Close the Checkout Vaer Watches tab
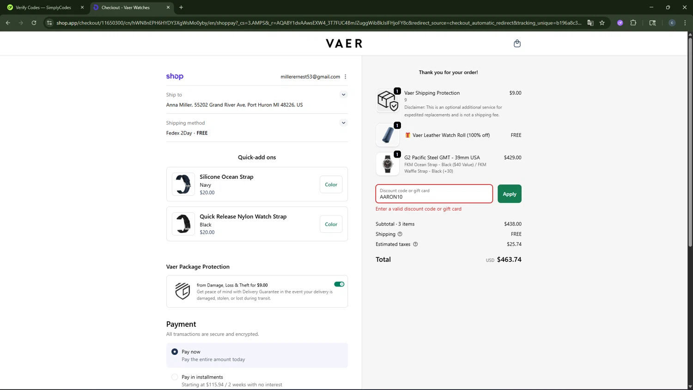Viewport: 693px width, 390px height. click(168, 7)
